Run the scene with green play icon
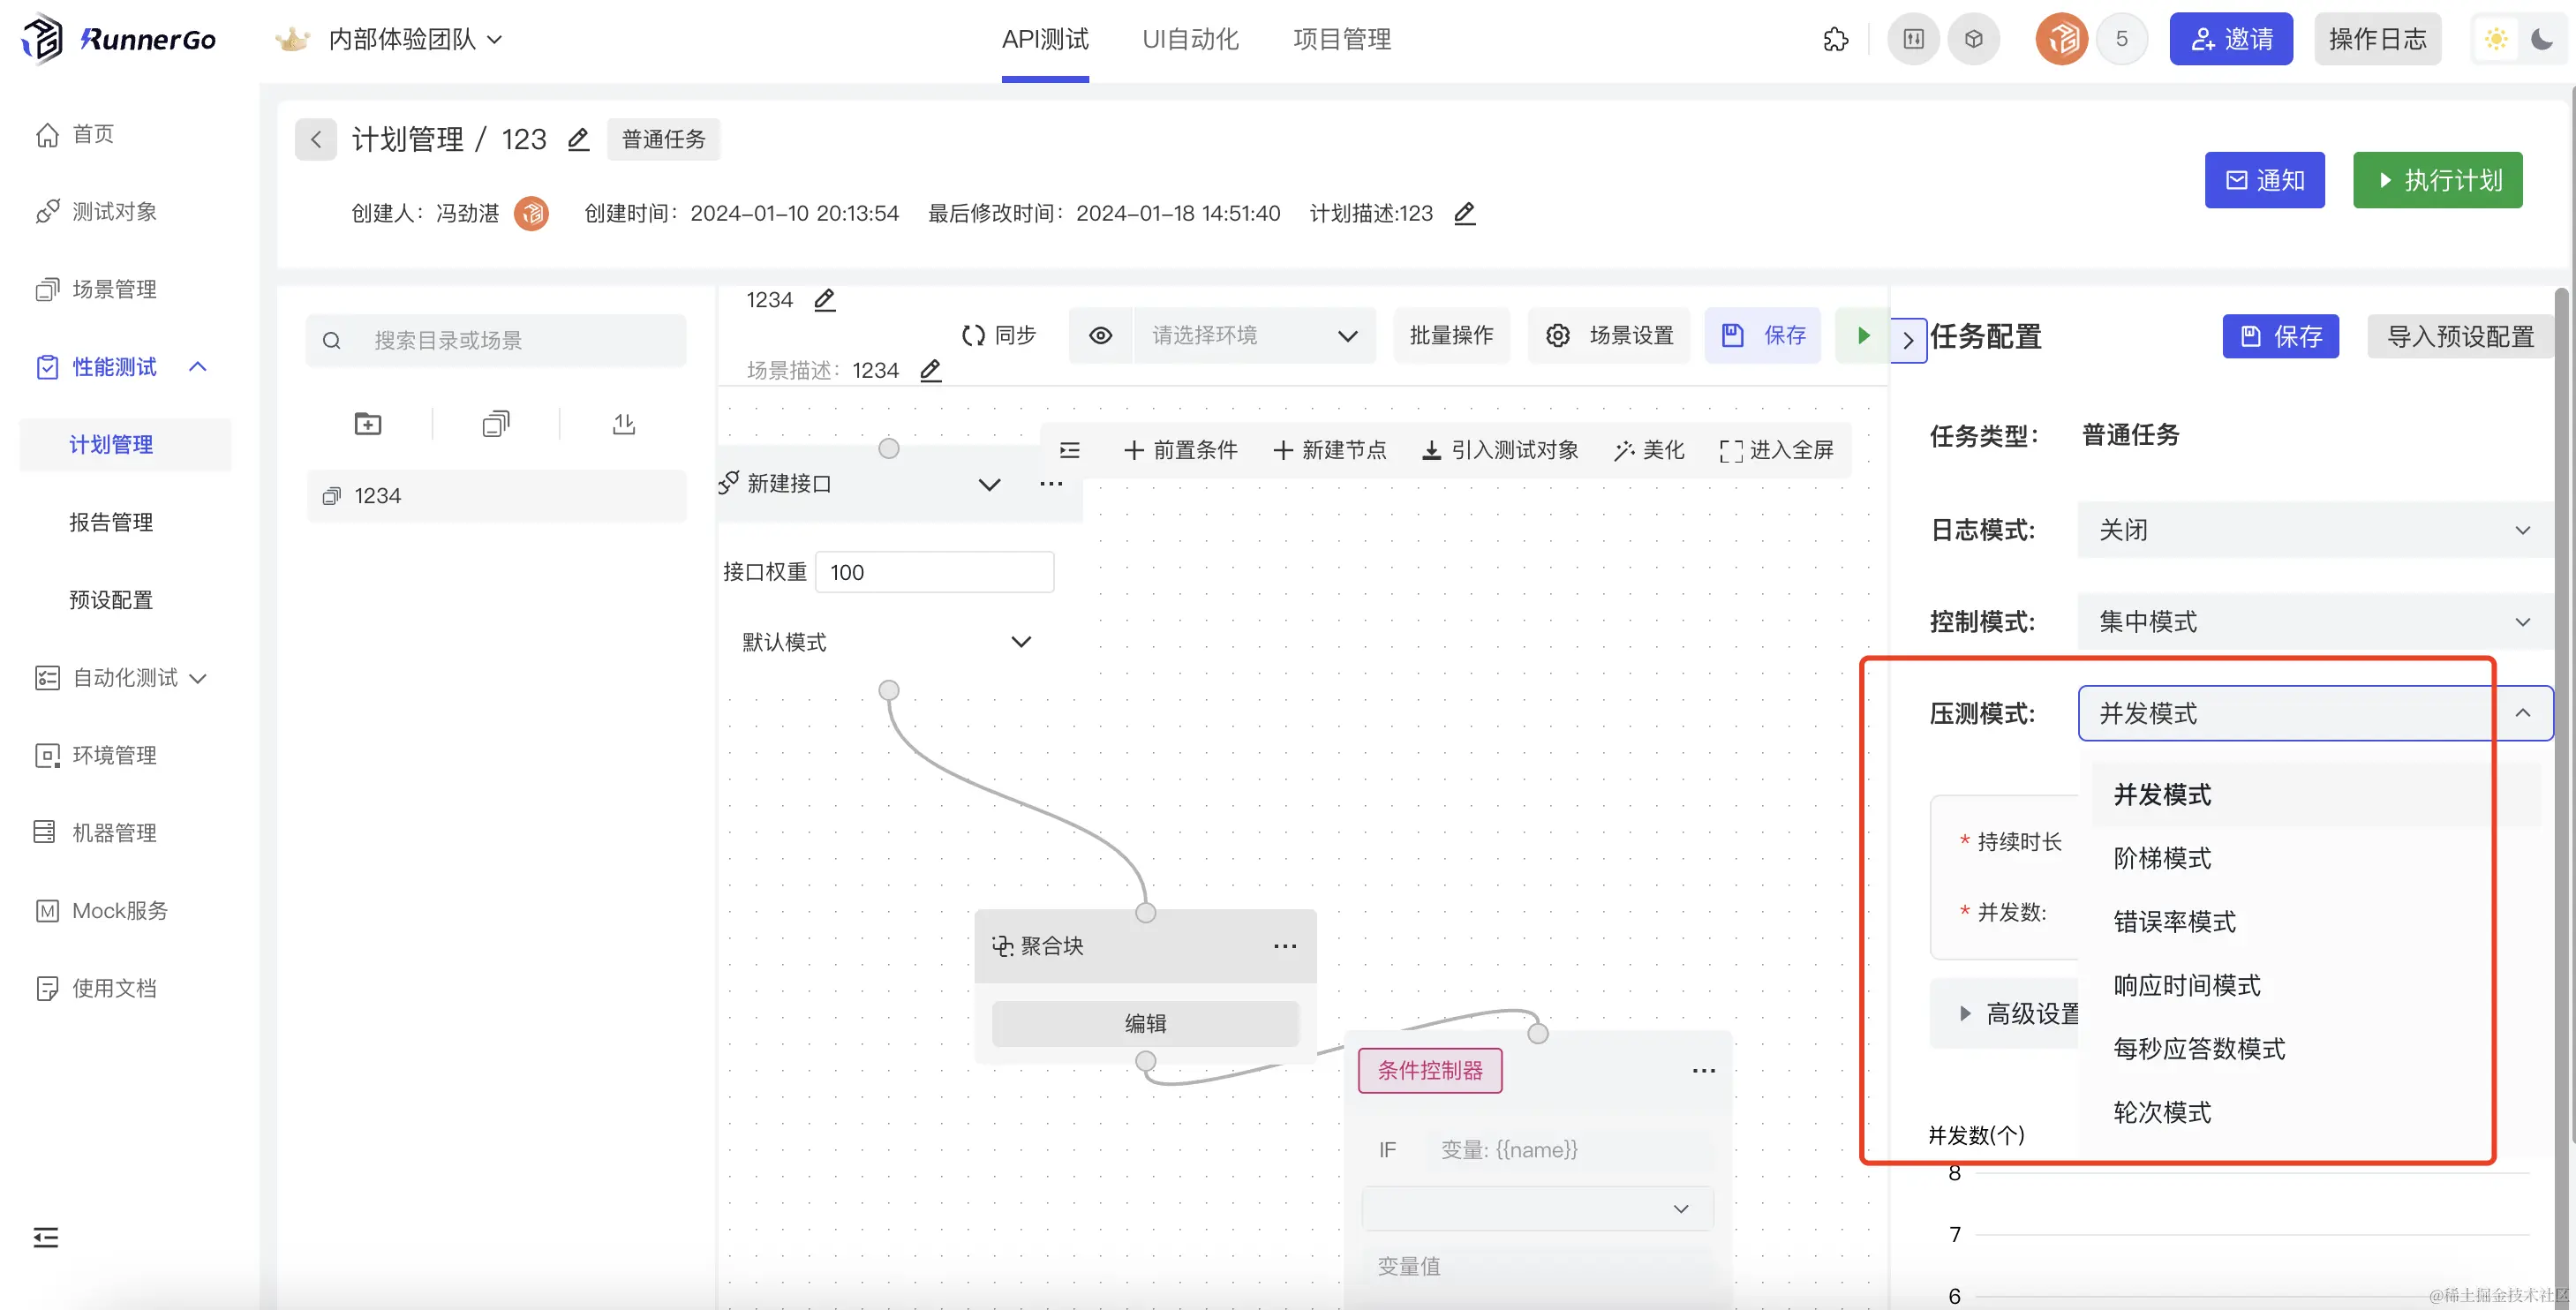 pyautogui.click(x=1863, y=336)
